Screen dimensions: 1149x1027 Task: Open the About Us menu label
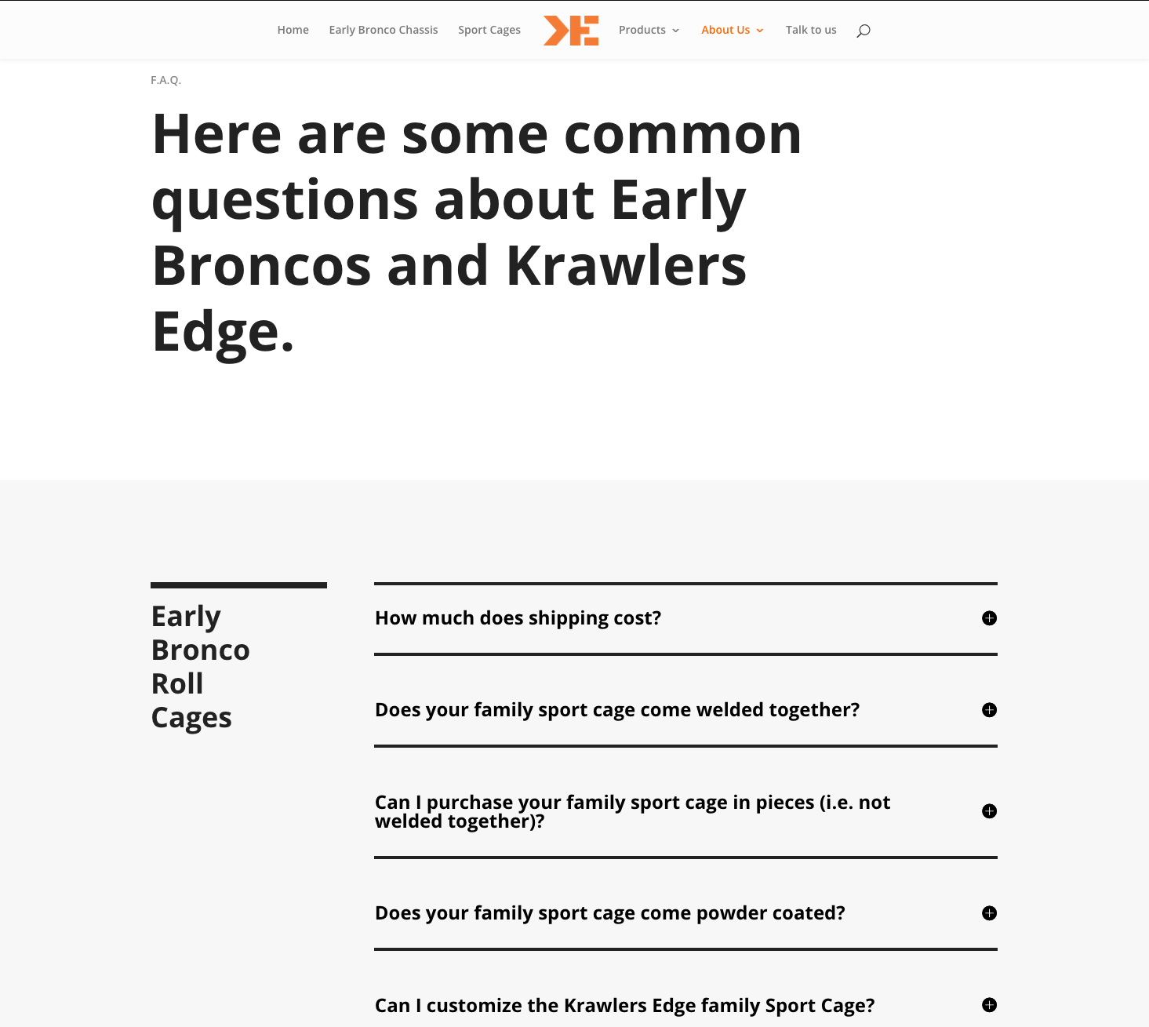click(x=725, y=30)
